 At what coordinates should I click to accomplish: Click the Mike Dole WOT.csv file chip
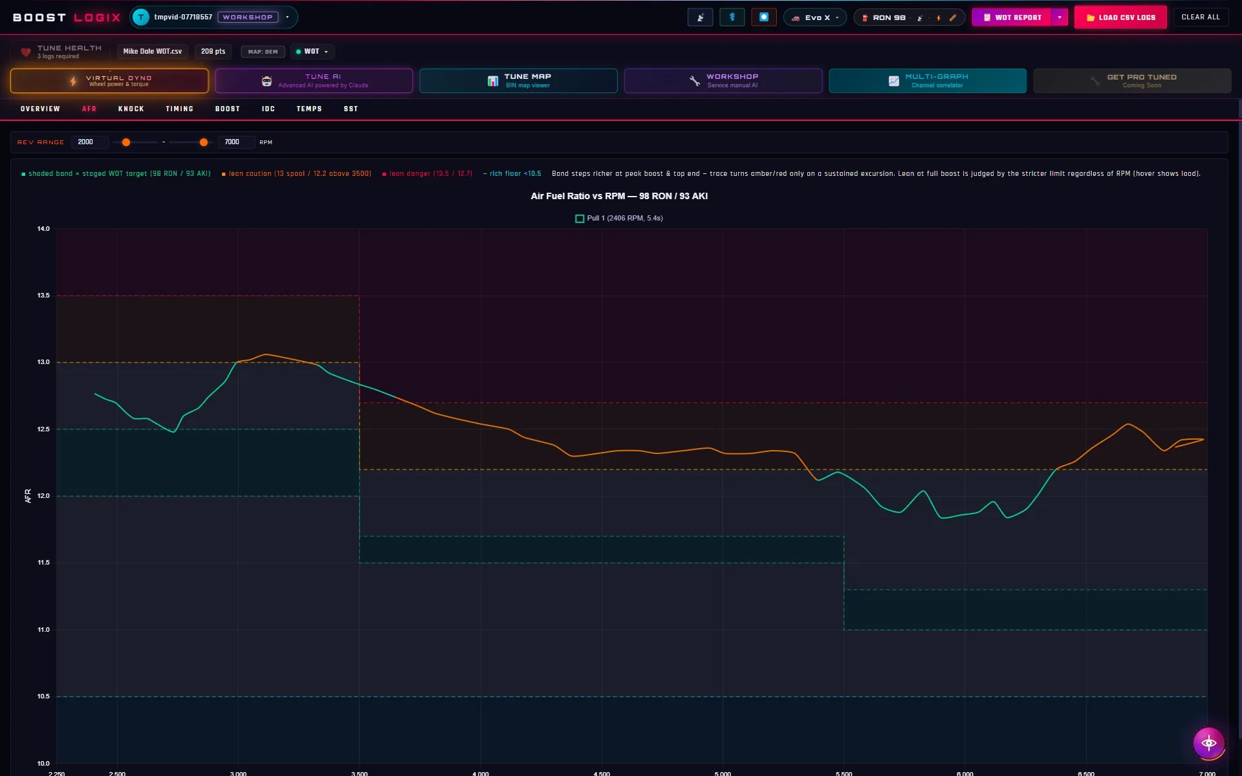point(153,52)
